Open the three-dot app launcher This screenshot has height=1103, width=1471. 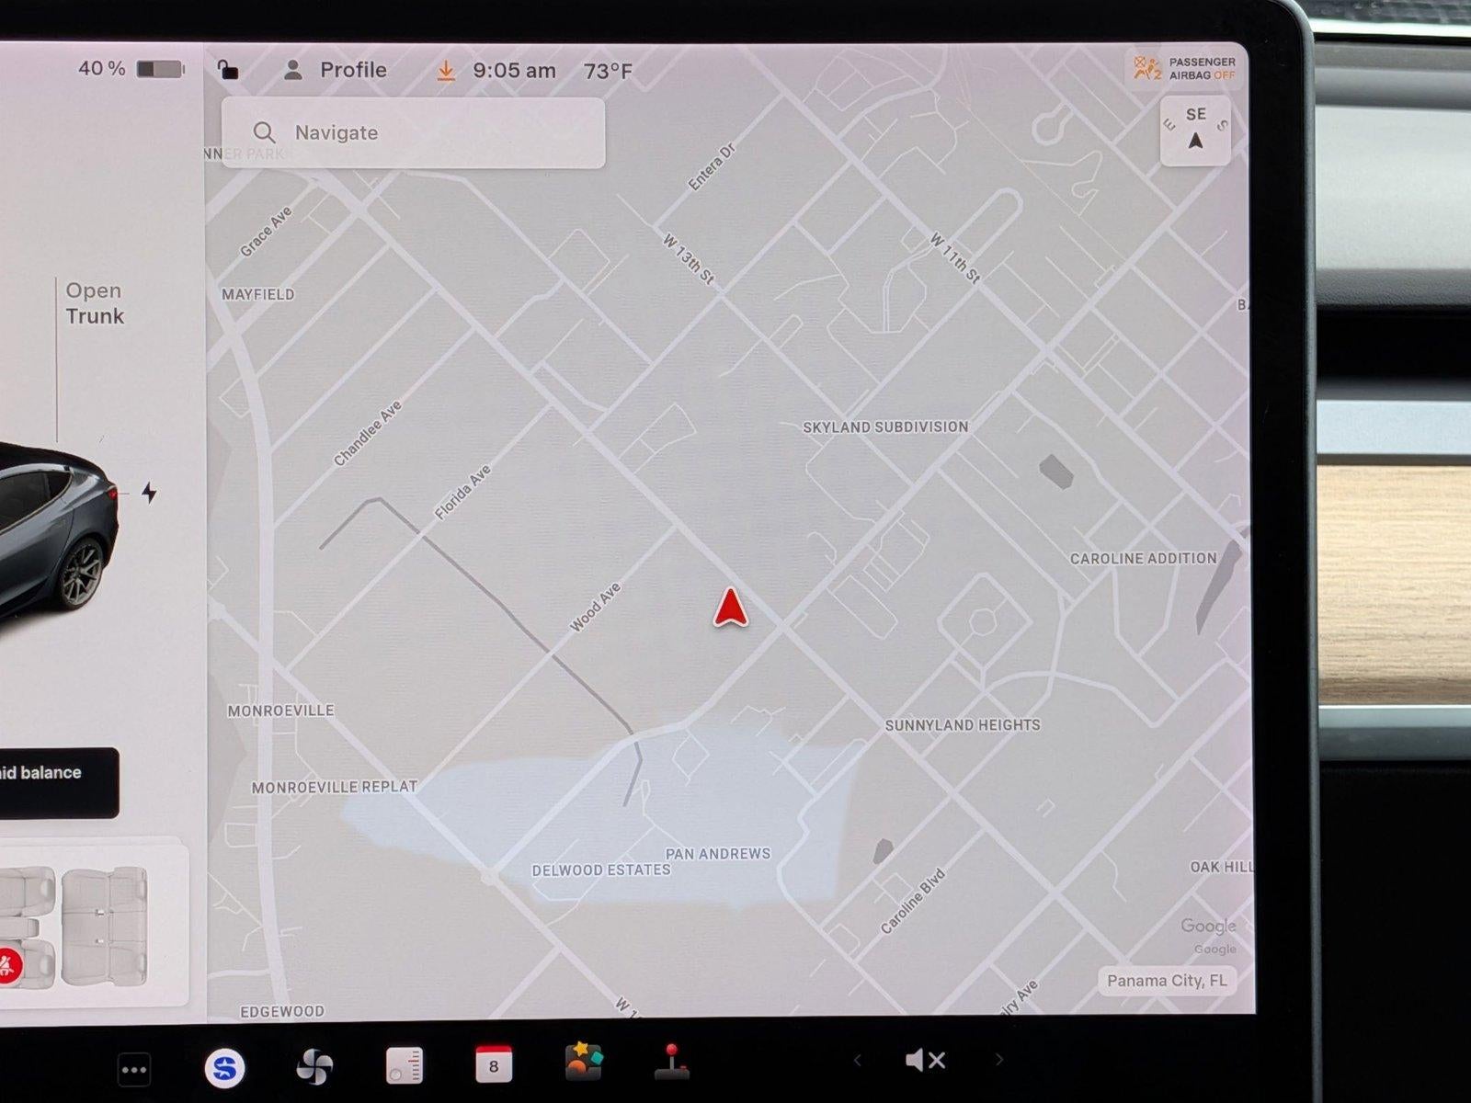[x=134, y=1069]
